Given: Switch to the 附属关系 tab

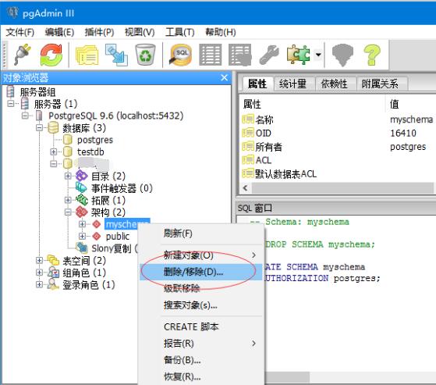Looking at the screenshot, I should [x=380, y=84].
